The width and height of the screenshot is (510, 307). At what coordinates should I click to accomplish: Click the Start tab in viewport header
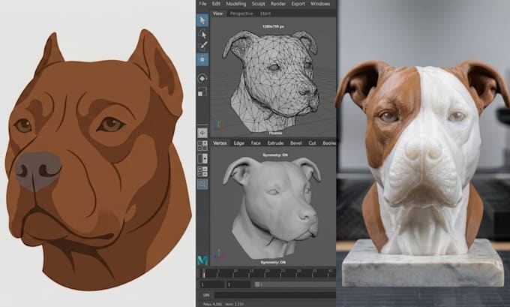pyautogui.click(x=265, y=14)
